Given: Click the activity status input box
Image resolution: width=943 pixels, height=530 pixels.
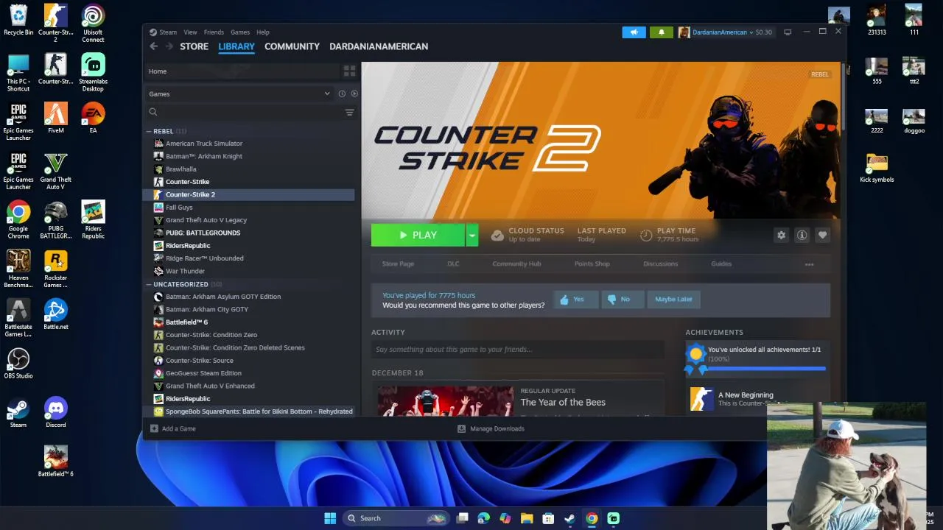Looking at the screenshot, I should point(518,350).
